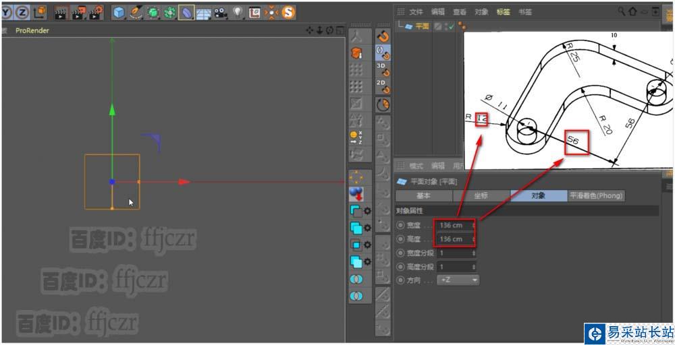The width and height of the screenshot is (675, 345).
Task: Add a blue cube primitive
Action: click(x=119, y=13)
